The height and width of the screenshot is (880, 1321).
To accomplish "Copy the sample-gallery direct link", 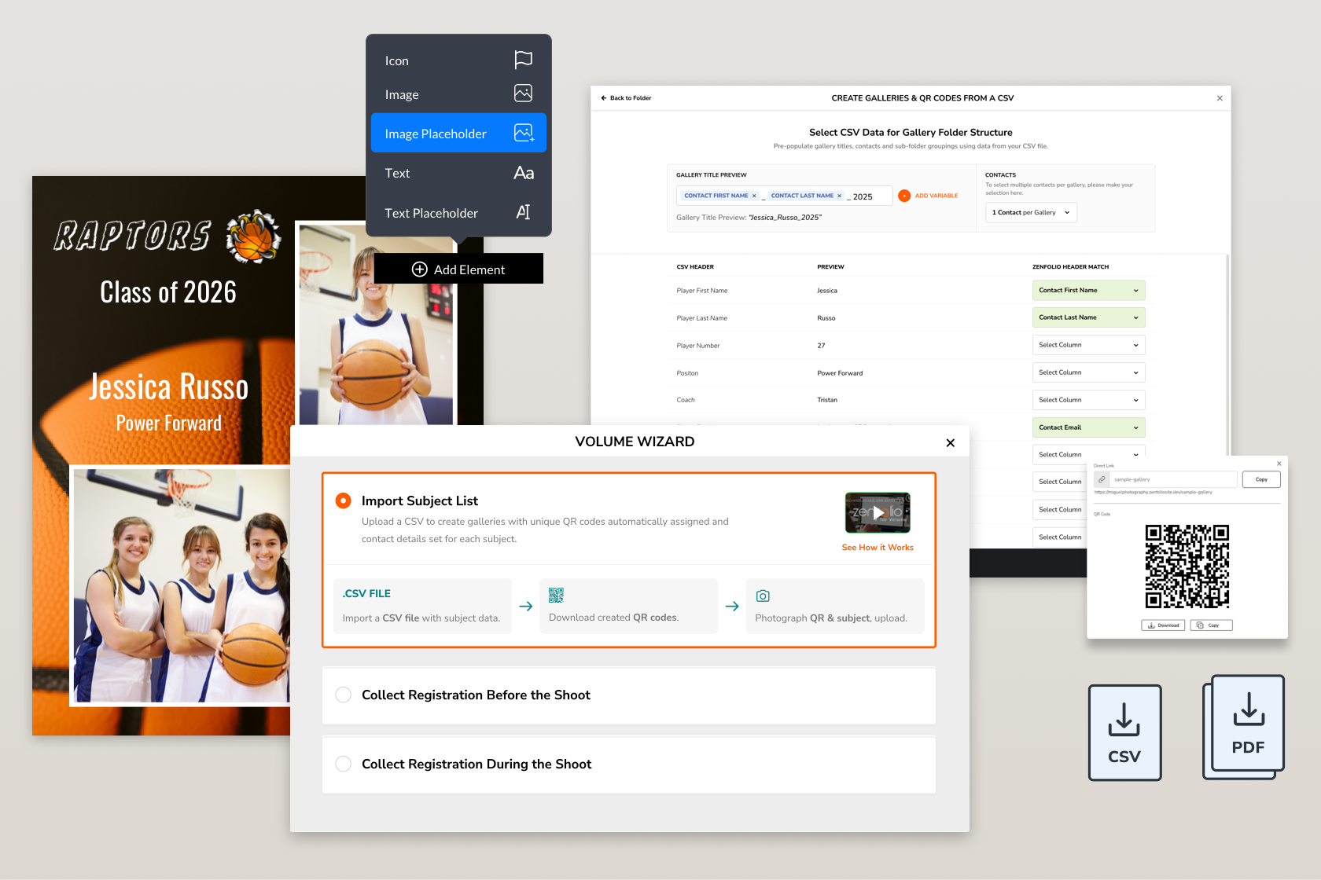I will (1261, 479).
